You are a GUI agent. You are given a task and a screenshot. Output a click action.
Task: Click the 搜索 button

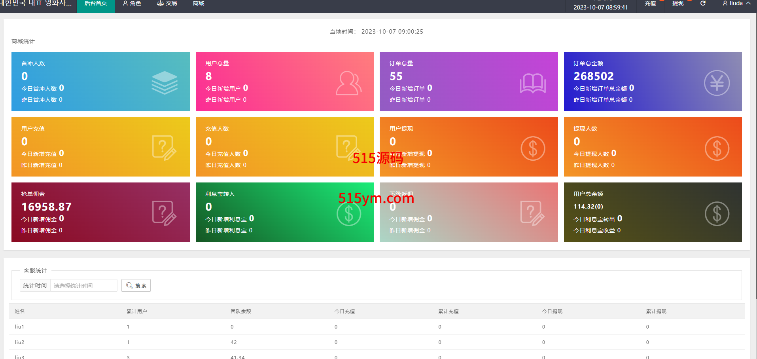(136, 285)
